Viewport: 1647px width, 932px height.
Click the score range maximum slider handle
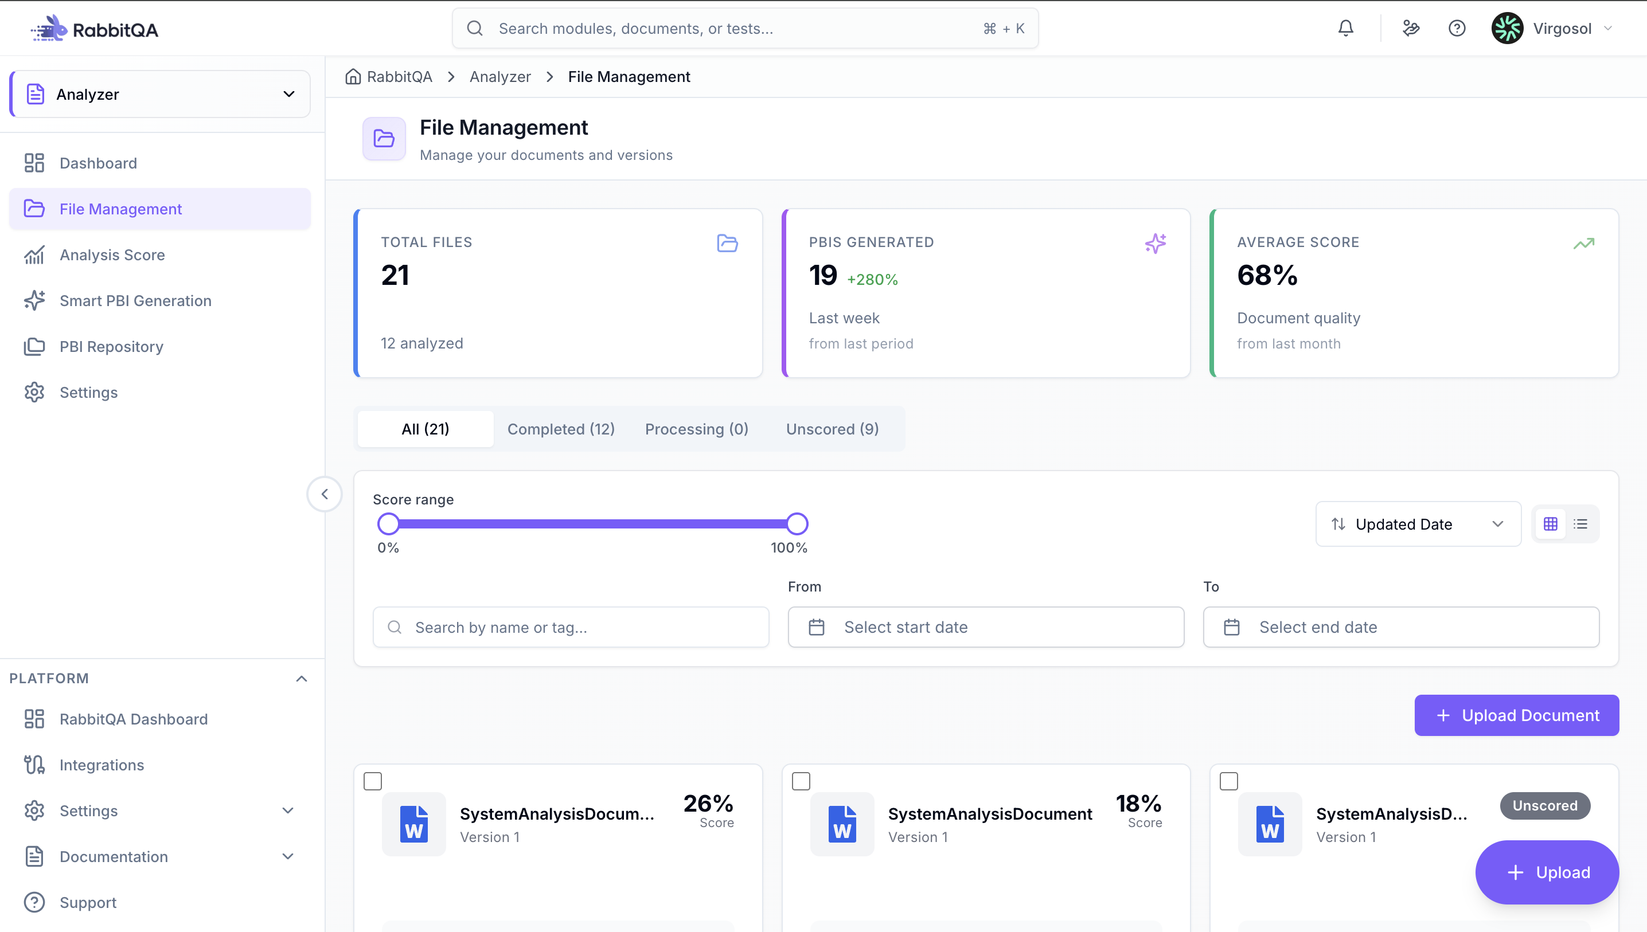click(797, 524)
